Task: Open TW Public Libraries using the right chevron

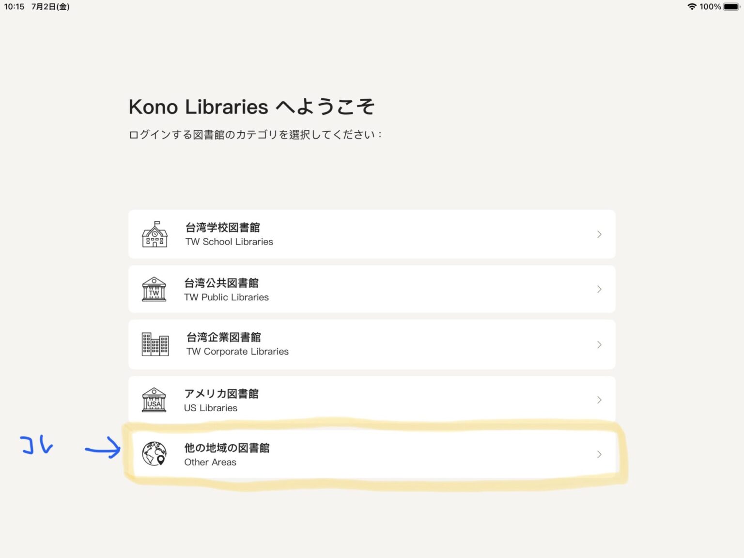Action: [x=599, y=289]
